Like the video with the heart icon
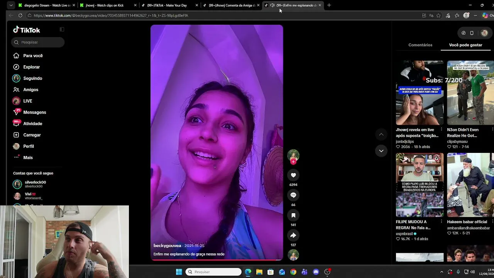 pyautogui.click(x=293, y=175)
